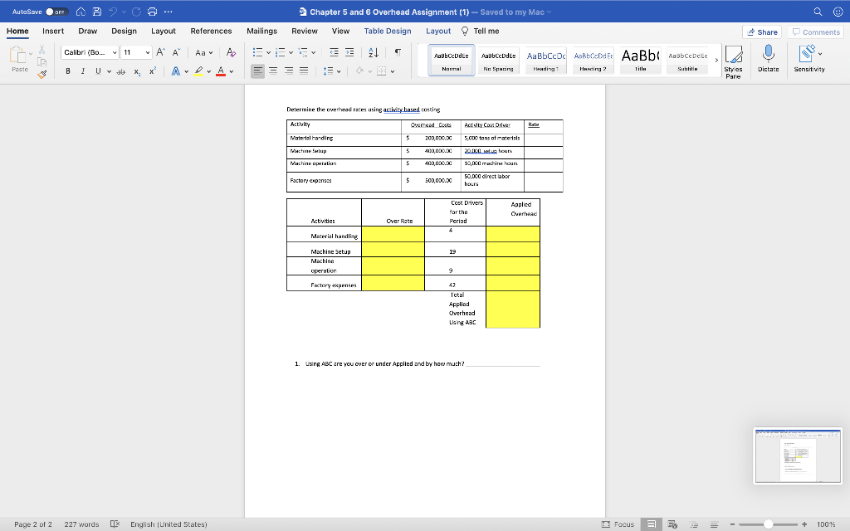
Task: Select the Format Painter tool
Action: [x=42, y=73]
